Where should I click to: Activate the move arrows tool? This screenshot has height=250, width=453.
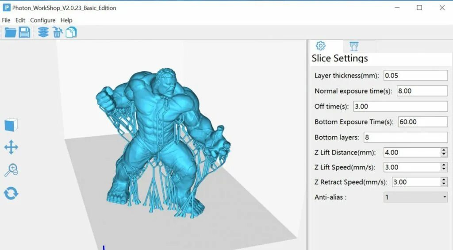(11, 147)
